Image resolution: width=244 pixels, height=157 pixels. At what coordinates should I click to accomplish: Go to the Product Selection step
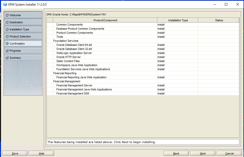coord(23,36)
